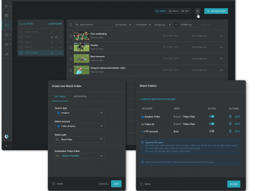Switch to Stills file type tab
The image size is (255, 191).
click(173, 11)
